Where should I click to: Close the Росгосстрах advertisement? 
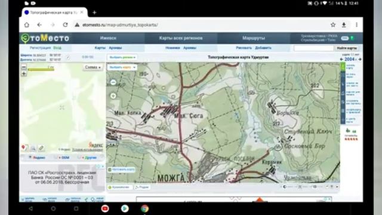pos(103,166)
